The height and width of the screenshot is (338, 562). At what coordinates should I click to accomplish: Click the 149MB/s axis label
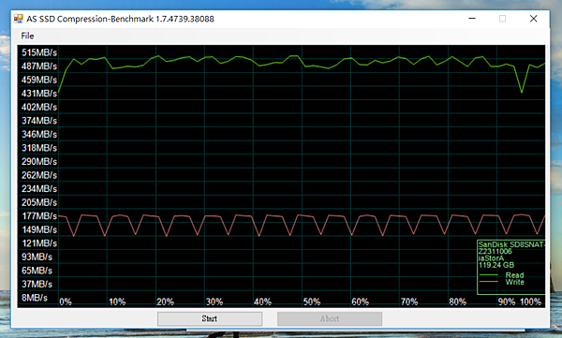39,229
